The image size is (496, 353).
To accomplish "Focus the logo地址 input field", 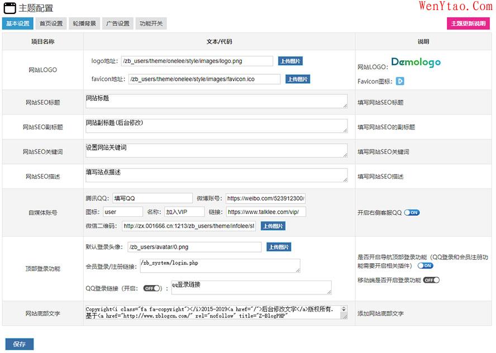I will point(197,61).
